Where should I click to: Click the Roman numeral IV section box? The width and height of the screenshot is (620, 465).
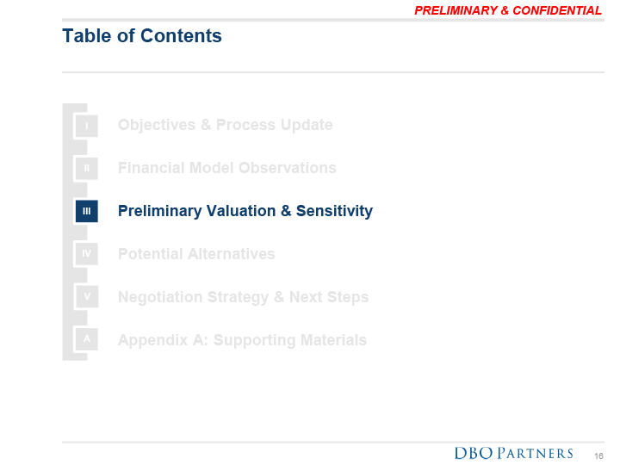pos(86,254)
